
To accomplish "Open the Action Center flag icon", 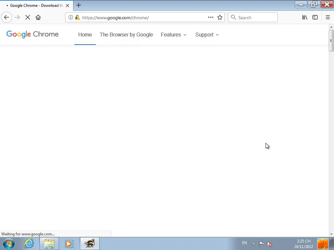I will coord(261,243).
